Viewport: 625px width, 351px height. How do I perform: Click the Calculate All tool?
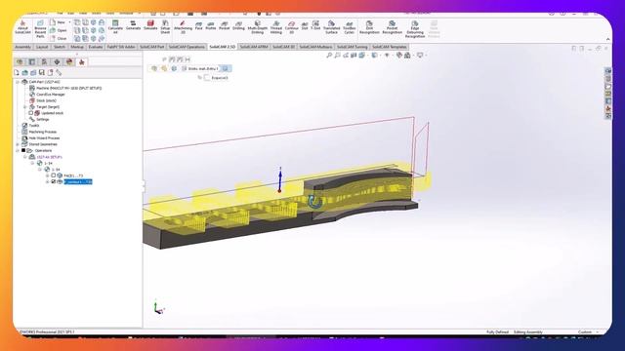coord(115,27)
